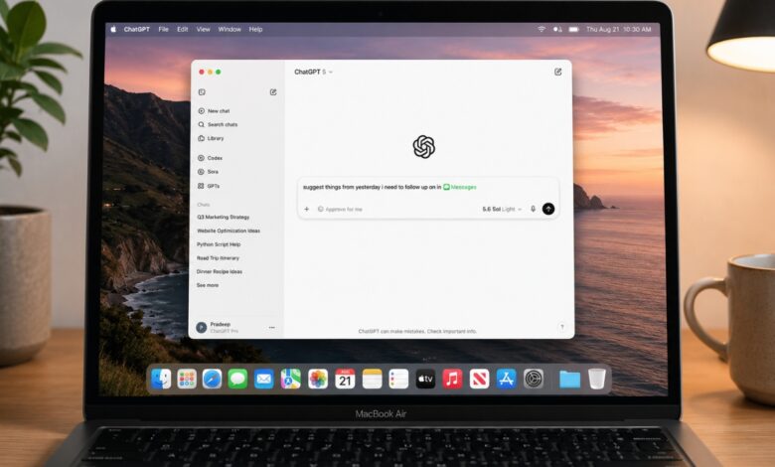The width and height of the screenshot is (775, 467).
Task: Click the microphone dictation icon
Action: (x=534, y=209)
